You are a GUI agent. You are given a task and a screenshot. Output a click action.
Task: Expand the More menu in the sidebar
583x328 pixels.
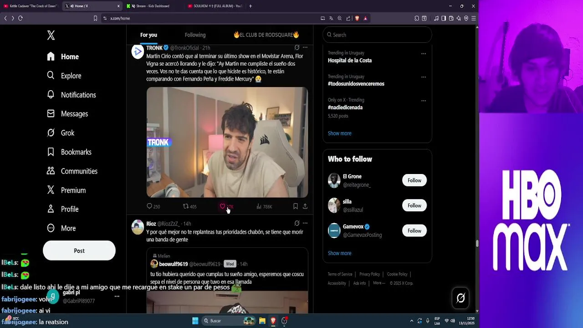(x=61, y=228)
